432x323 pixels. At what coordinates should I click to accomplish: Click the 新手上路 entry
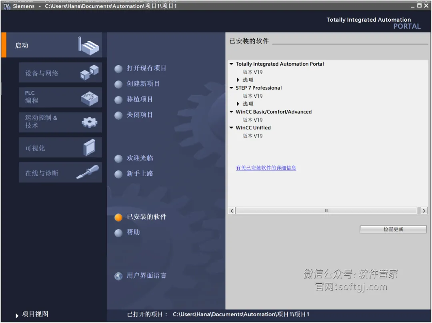click(140, 174)
